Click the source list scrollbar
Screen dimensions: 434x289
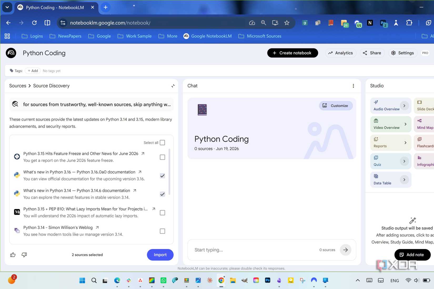pyautogui.click(x=169, y=172)
